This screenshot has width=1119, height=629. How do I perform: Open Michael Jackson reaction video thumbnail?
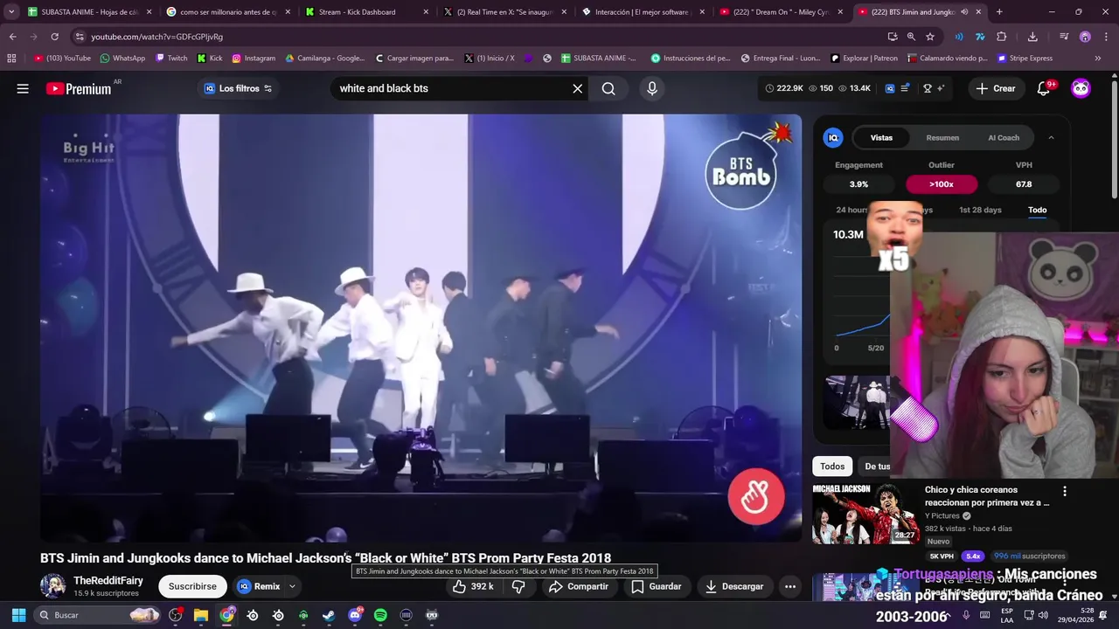tap(865, 514)
